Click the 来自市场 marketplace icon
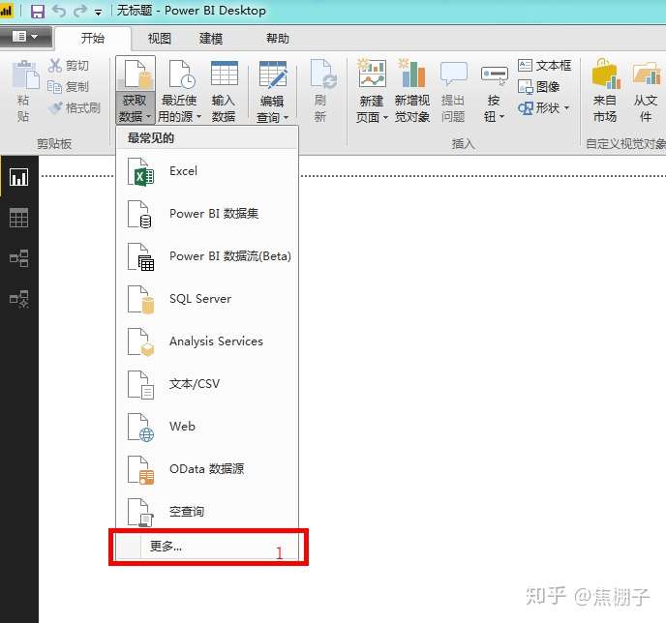The image size is (666, 623). click(605, 74)
